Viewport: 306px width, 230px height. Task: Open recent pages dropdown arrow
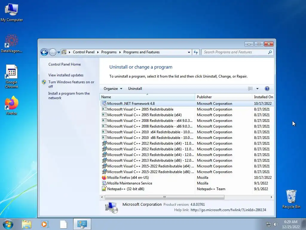coord(59,52)
